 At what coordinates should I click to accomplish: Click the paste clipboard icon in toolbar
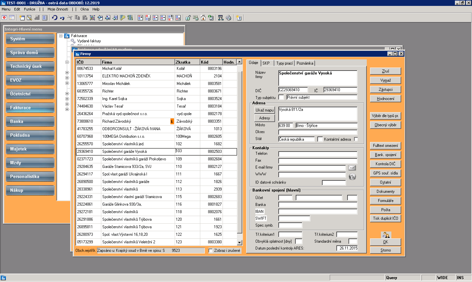85,18
